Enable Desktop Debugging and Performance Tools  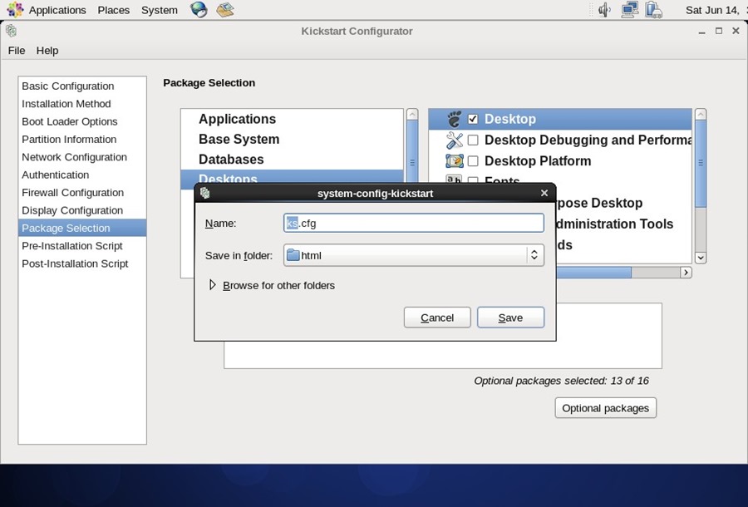(x=473, y=140)
